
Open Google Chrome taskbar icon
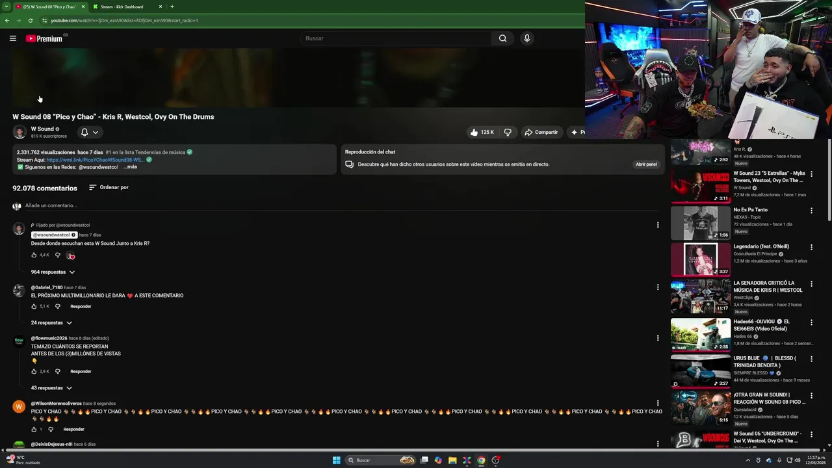481,460
